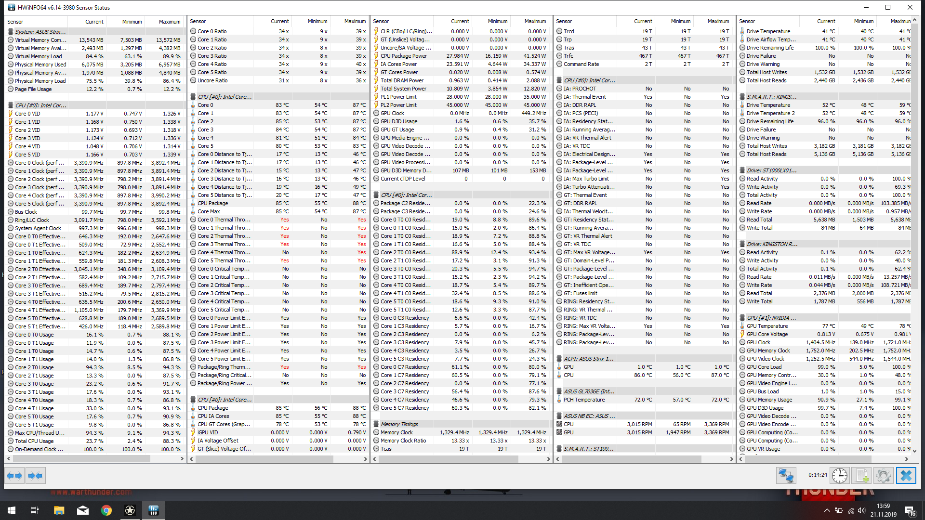Image resolution: width=925 pixels, height=520 pixels.
Task: Open Wi-Fi network status in system tray
Action: tap(850, 510)
